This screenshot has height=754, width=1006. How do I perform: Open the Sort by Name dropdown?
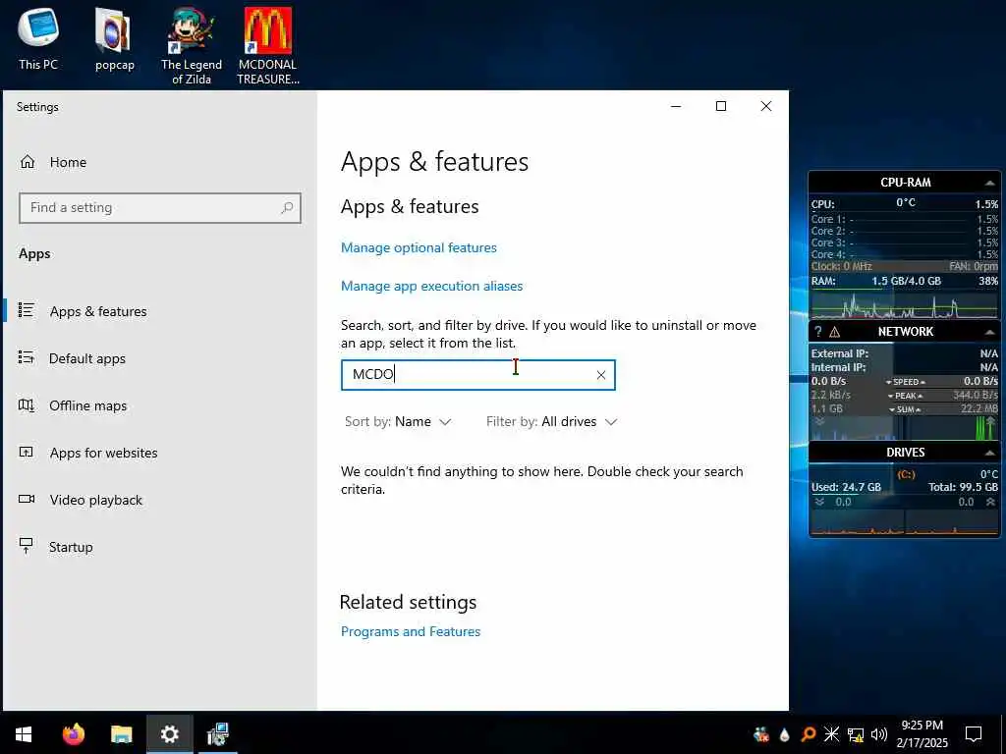(x=398, y=422)
